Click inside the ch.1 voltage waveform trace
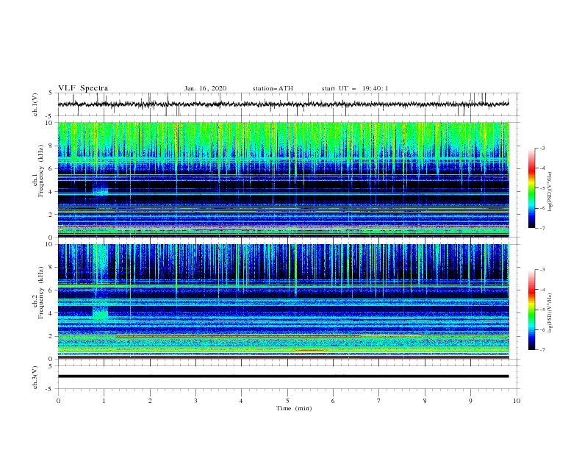The width and height of the screenshot is (582, 450). point(283,104)
